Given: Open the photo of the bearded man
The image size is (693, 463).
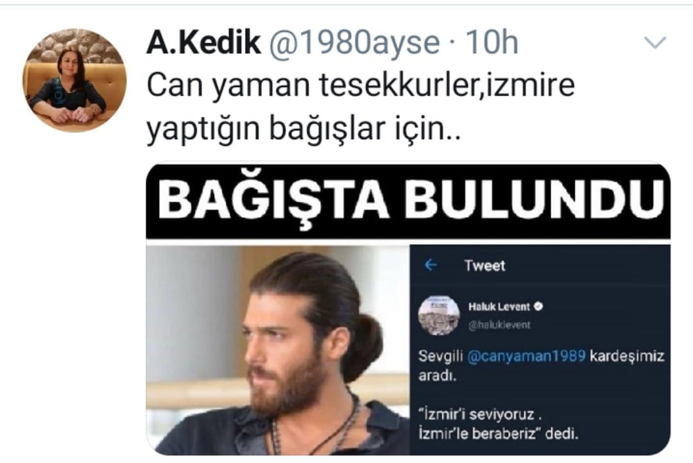Looking at the screenshot, I should pos(278,350).
